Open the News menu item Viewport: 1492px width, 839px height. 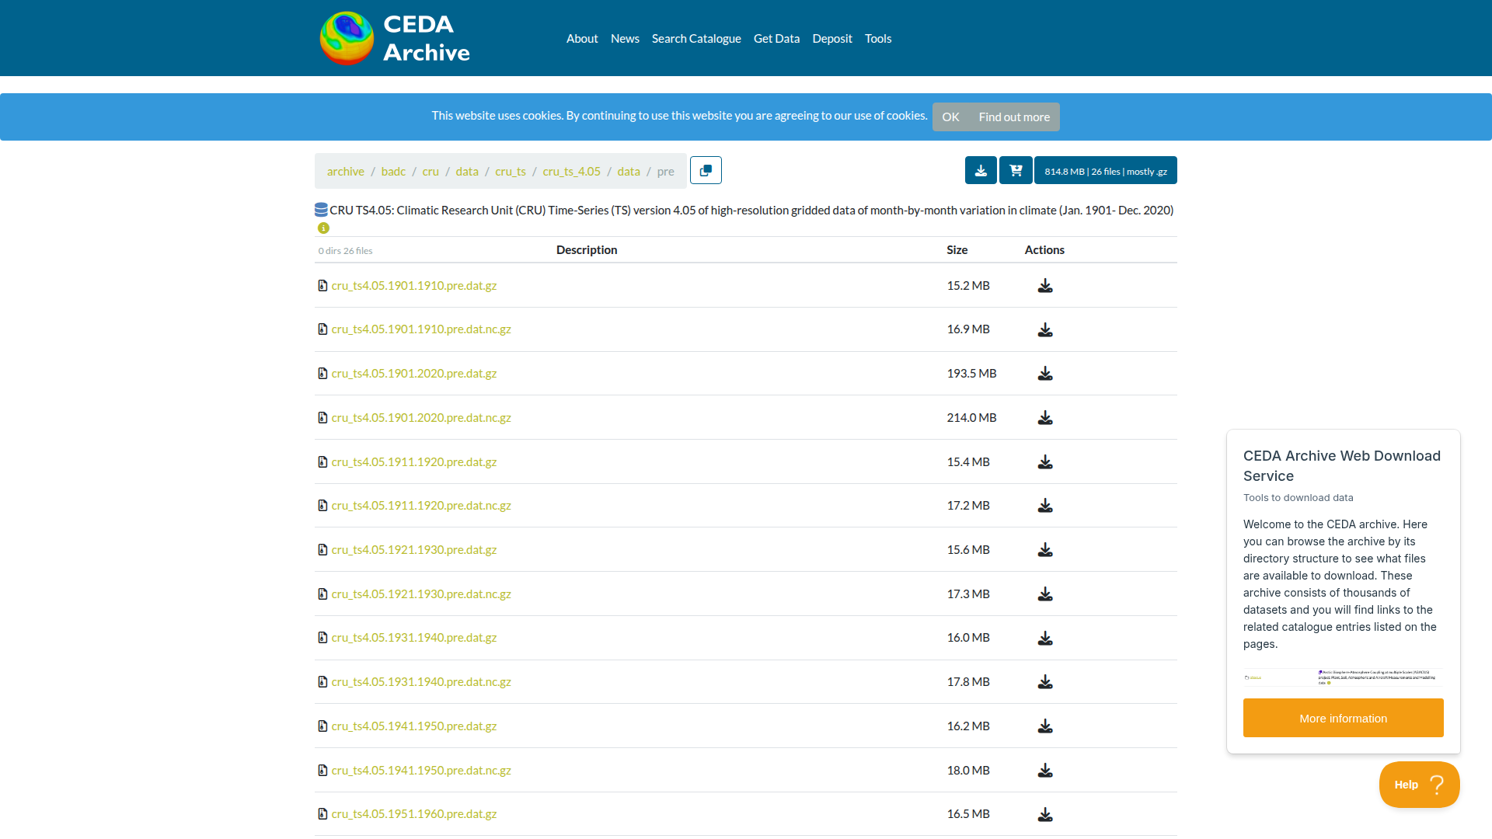pos(625,38)
